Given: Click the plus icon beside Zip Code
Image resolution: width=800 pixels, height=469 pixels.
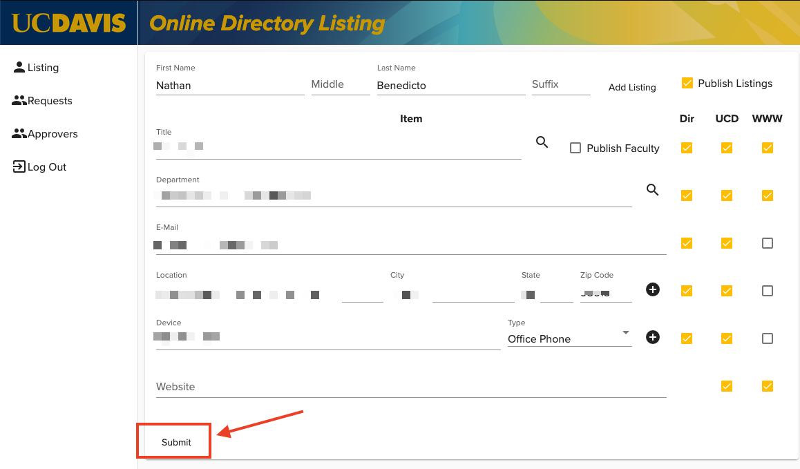Looking at the screenshot, I should tap(653, 289).
